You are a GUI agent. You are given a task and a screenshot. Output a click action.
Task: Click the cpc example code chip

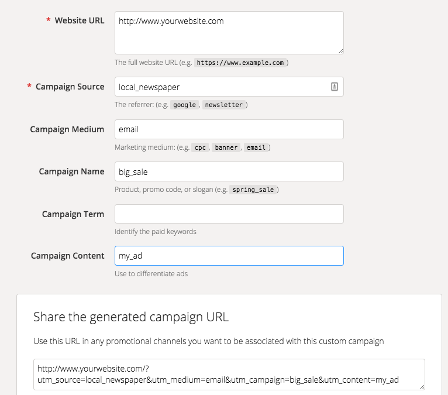point(200,147)
